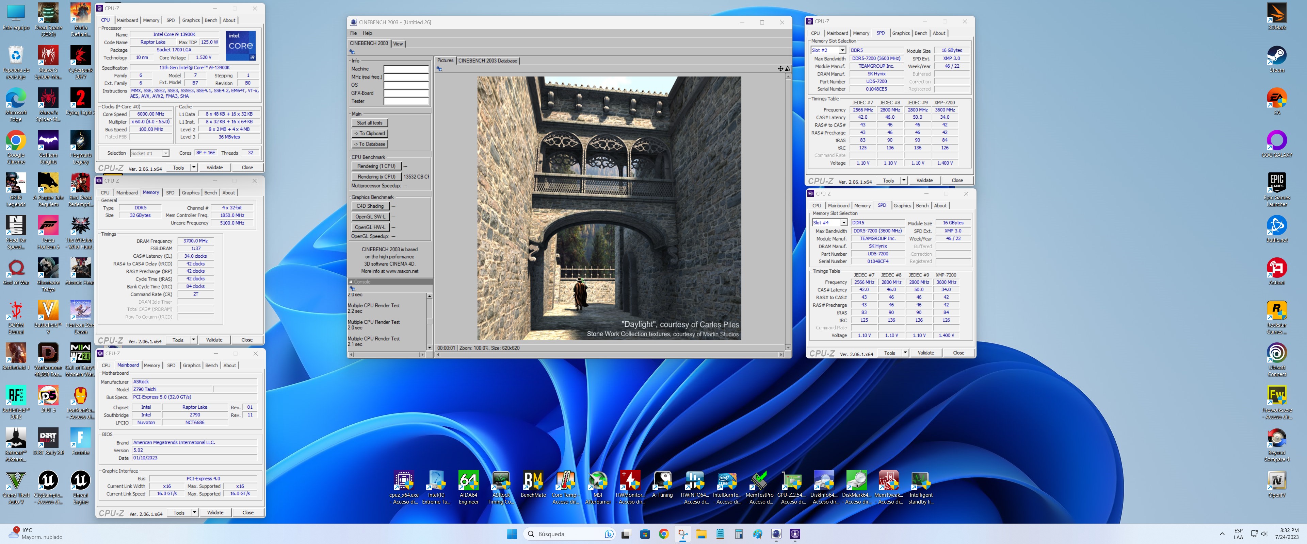Image resolution: width=1307 pixels, height=544 pixels.
Task: Open the Fortnite desktop shortcut
Action: [x=81, y=441]
